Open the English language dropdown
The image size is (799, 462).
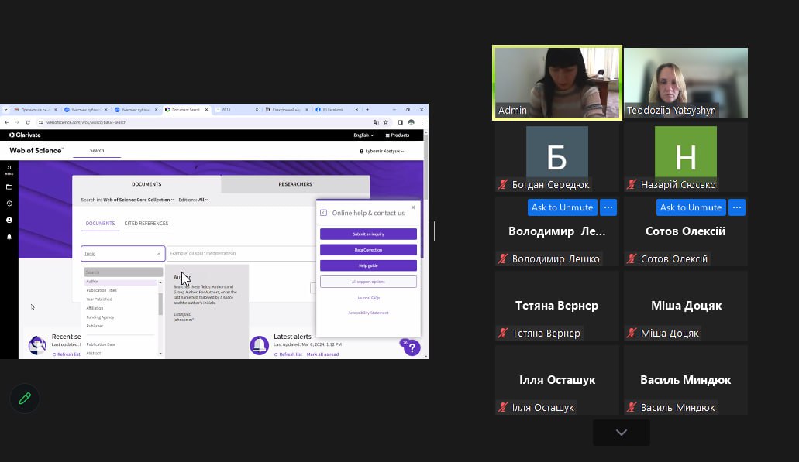(363, 135)
